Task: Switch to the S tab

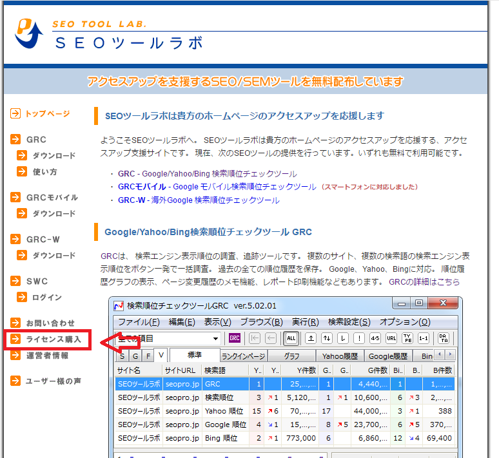Action: (122, 356)
